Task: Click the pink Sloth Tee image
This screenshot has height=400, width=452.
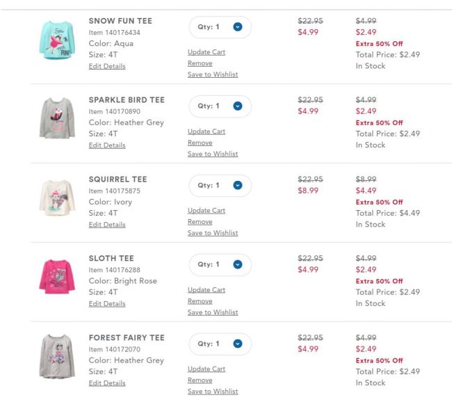Action: tap(56, 277)
